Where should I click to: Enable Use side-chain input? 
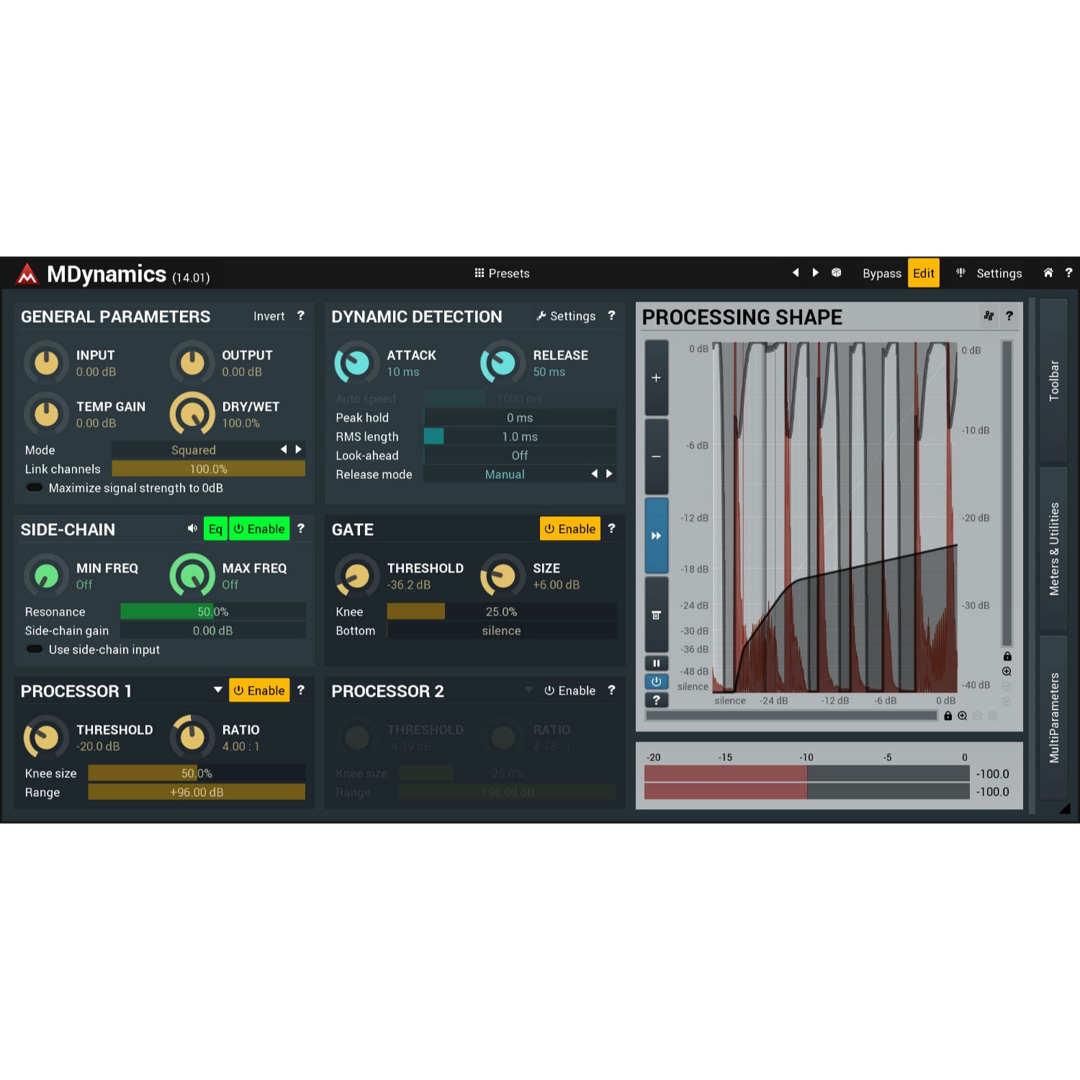(34, 649)
